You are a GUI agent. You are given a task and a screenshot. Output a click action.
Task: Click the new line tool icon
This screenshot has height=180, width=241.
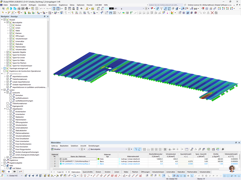point(9,13)
